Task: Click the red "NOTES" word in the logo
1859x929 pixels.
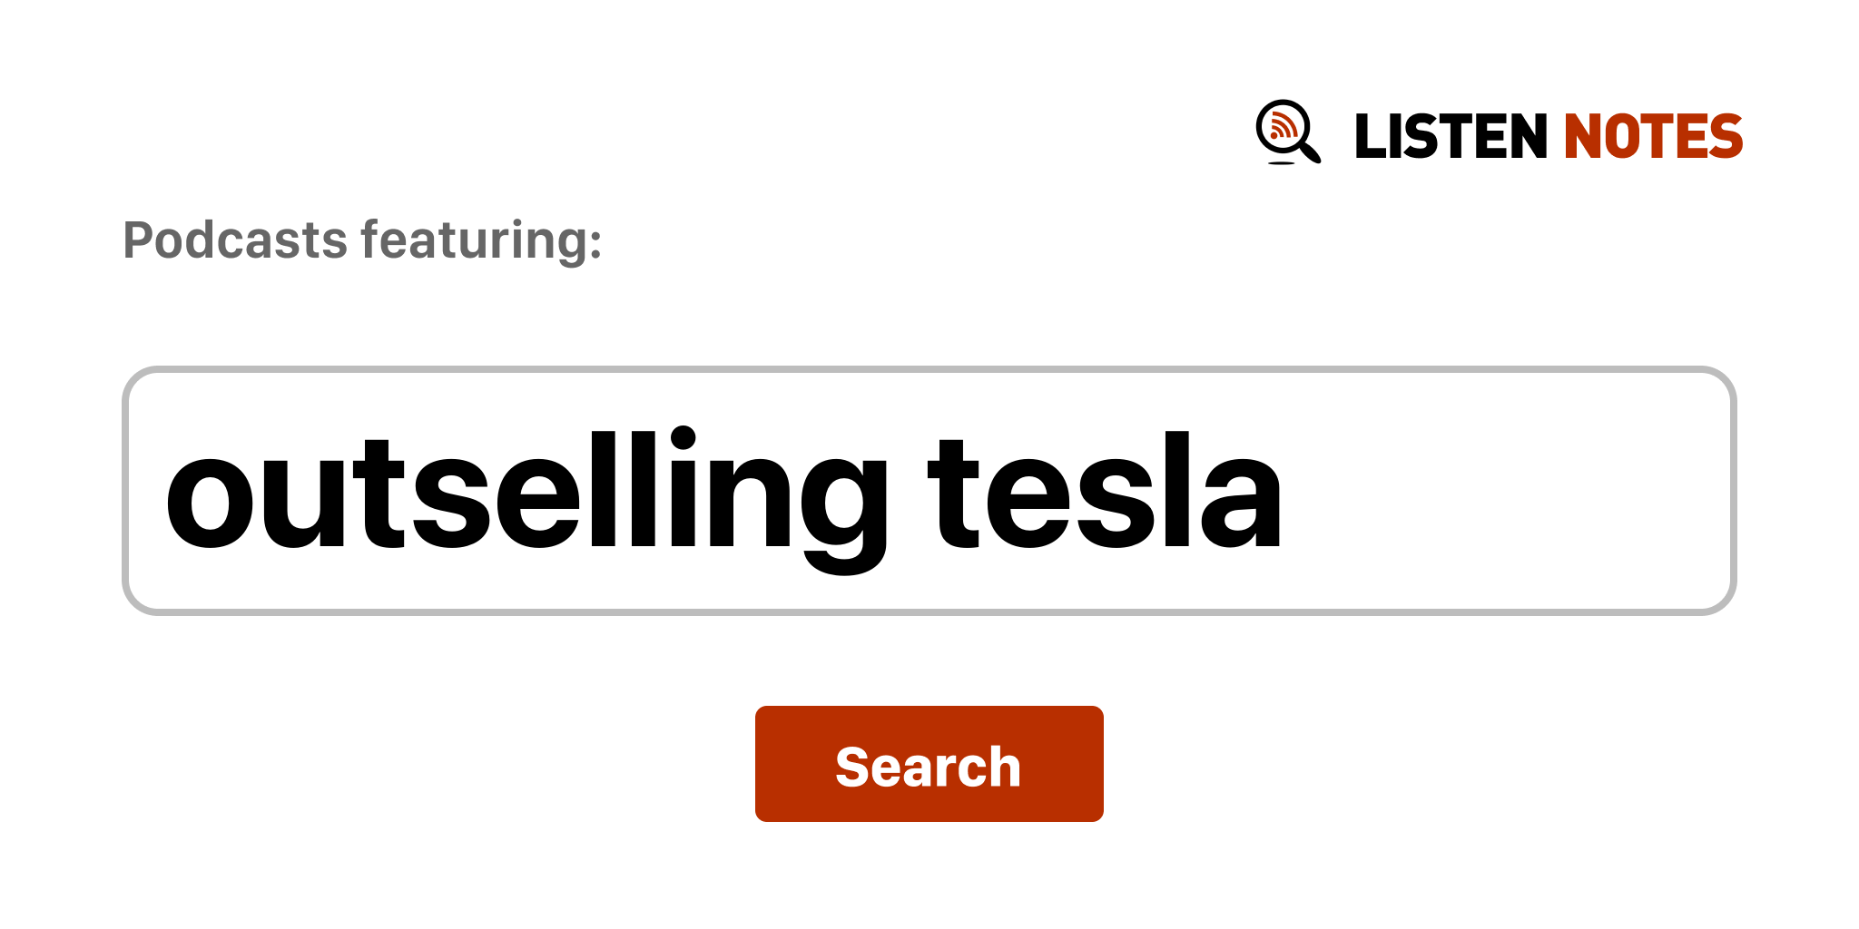Action: pyautogui.click(x=1653, y=136)
